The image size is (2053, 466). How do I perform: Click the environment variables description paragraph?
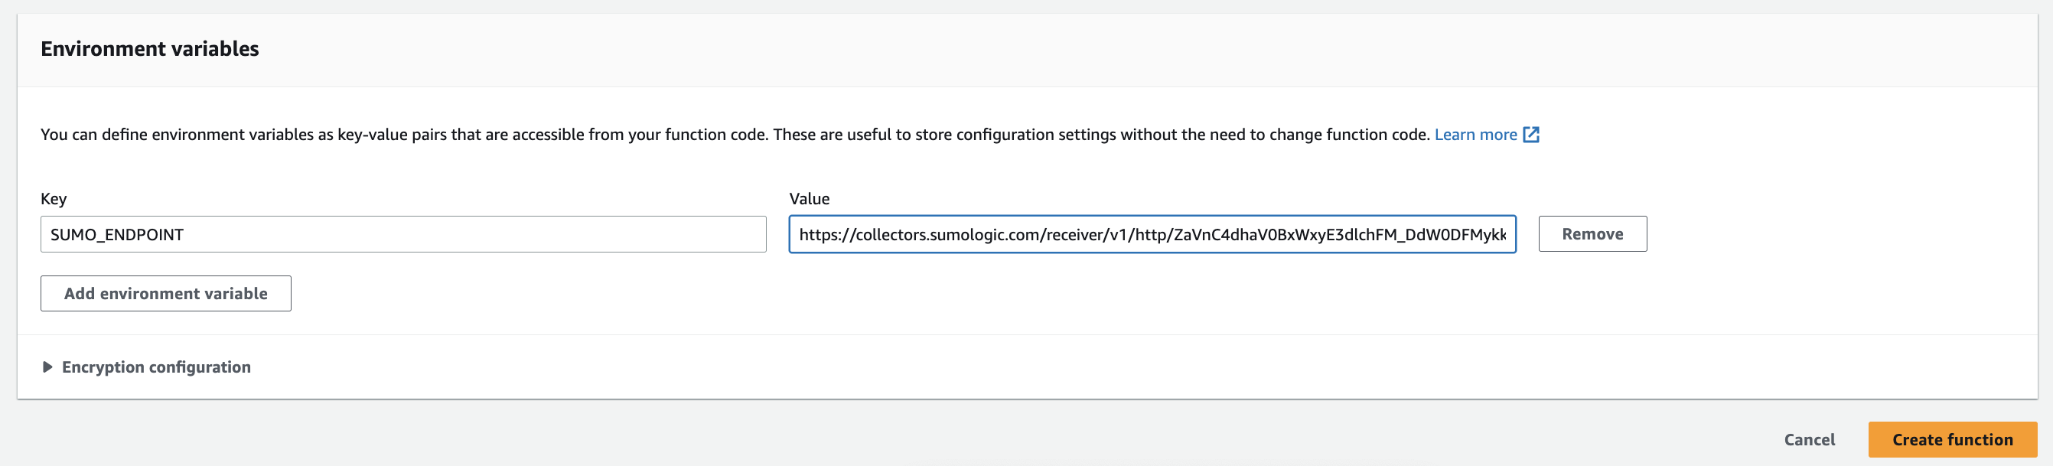[733, 135]
